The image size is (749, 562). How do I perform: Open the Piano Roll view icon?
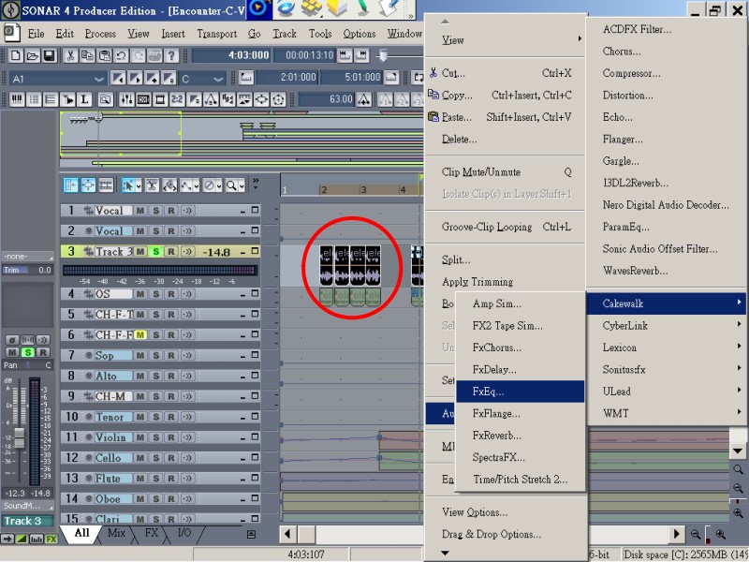pos(17,99)
